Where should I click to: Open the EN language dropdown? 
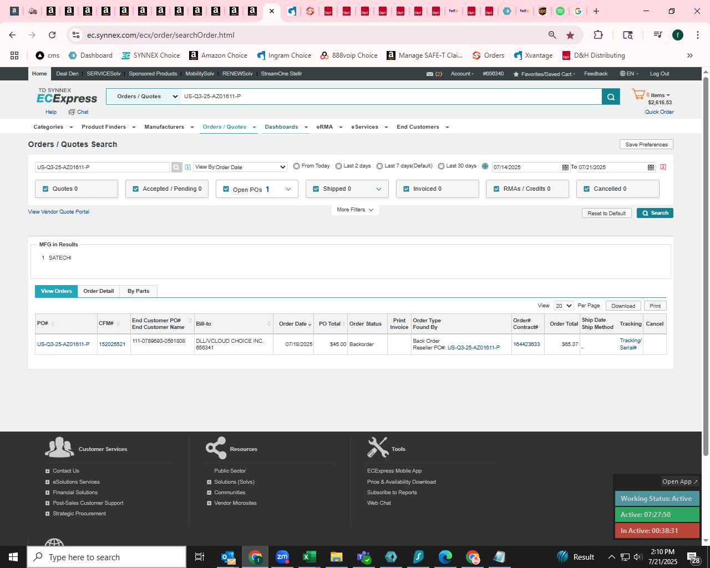(629, 74)
